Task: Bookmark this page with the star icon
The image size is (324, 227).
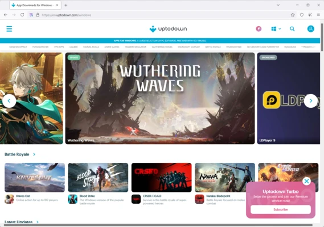Action: click(x=293, y=15)
